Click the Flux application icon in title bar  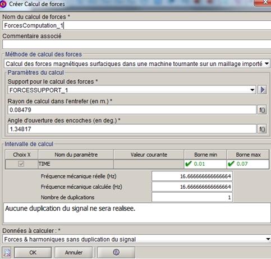click(x=3, y=4)
